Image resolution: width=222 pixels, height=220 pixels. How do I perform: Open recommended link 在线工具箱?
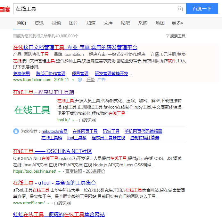coord(52,138)
